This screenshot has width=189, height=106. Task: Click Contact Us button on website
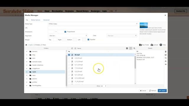(x=181, y=11)
